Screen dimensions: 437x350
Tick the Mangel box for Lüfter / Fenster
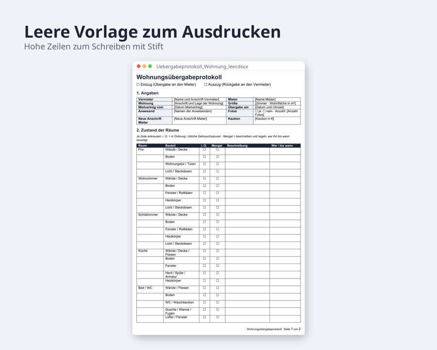point(218,317)
